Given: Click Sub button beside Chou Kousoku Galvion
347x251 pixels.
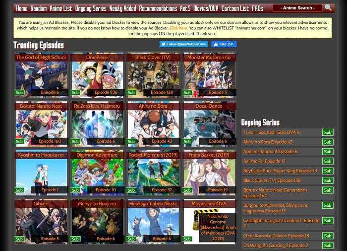Looking at the screenshot, I should click(328, 236).
